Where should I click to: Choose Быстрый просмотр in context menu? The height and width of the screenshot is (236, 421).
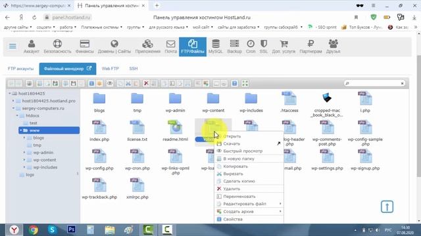click(x=249, y=151)
